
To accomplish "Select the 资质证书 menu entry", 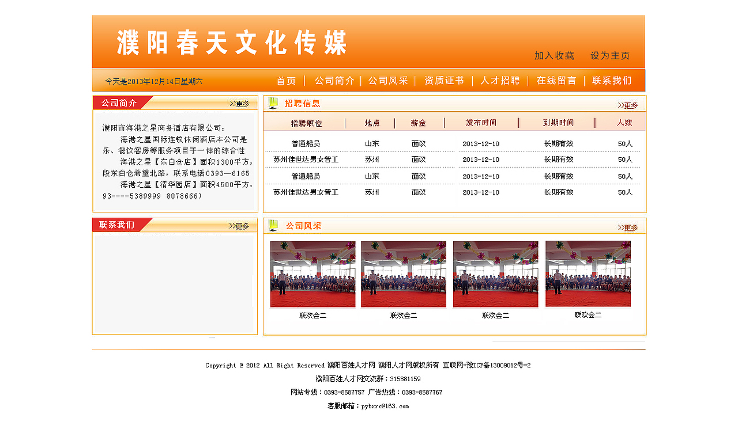I will (443, 81).
